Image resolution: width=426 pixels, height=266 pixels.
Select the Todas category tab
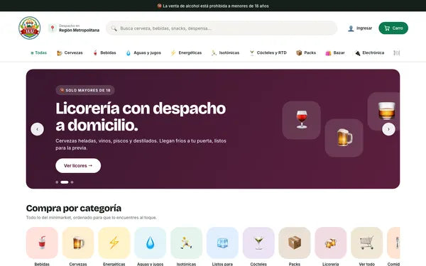38,52
